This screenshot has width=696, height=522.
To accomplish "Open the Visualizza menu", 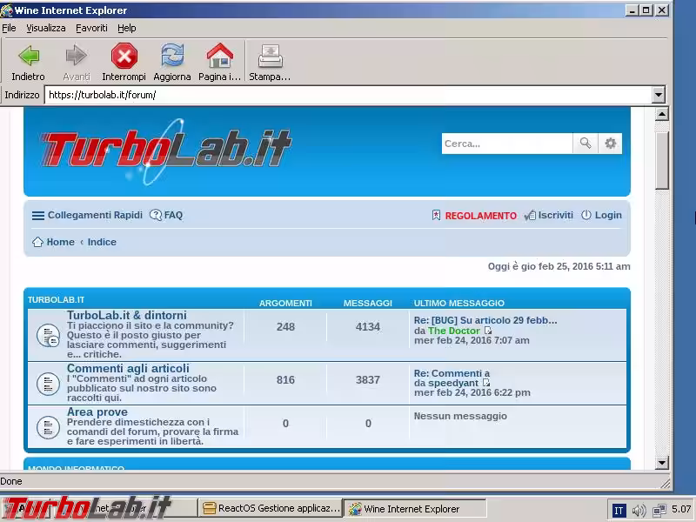I will point(45,28).
